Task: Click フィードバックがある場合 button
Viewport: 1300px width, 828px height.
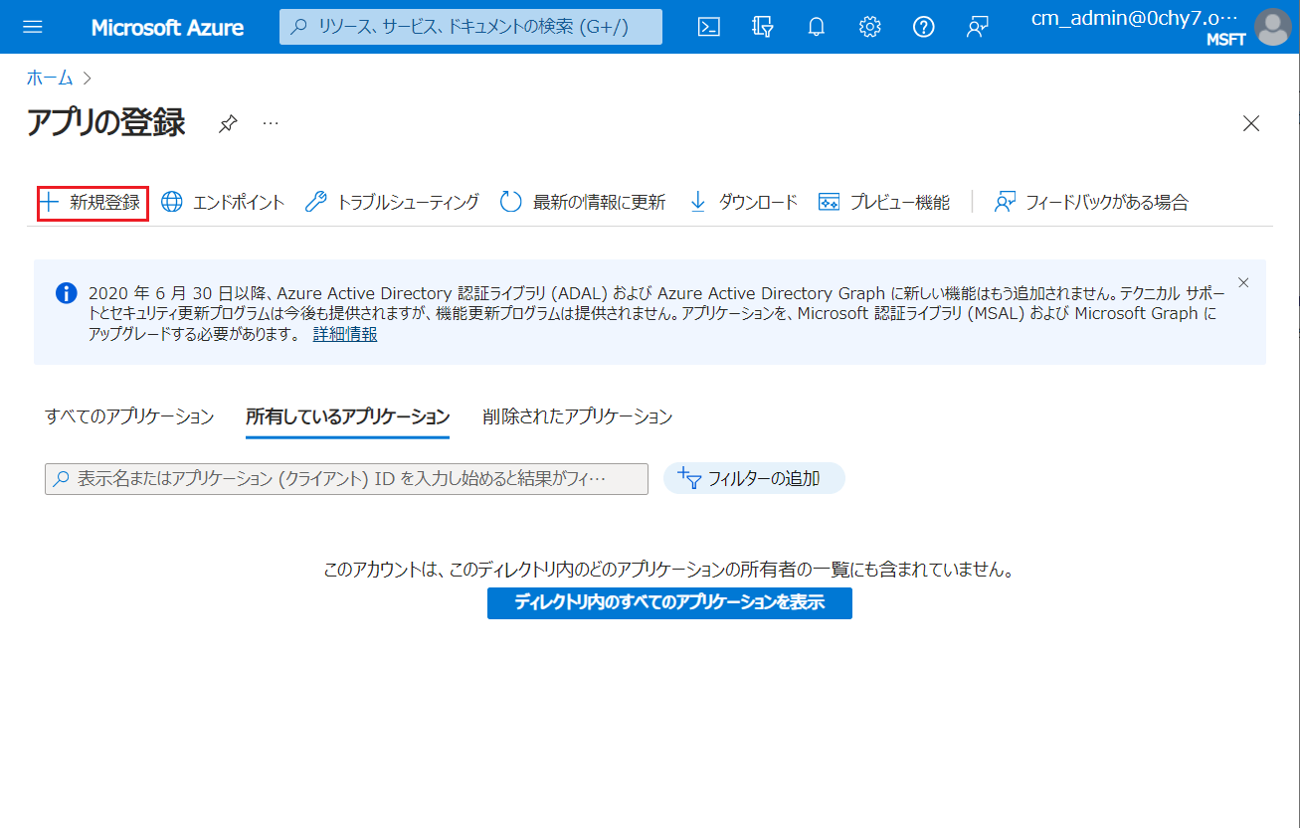Action: [1091, 203]
